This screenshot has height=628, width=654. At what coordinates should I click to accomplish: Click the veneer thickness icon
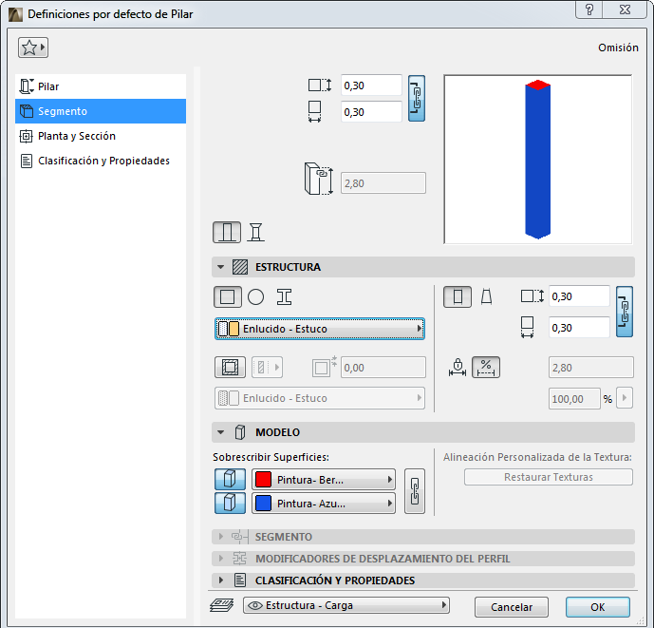pyautogui.click(x=324, y=367)
